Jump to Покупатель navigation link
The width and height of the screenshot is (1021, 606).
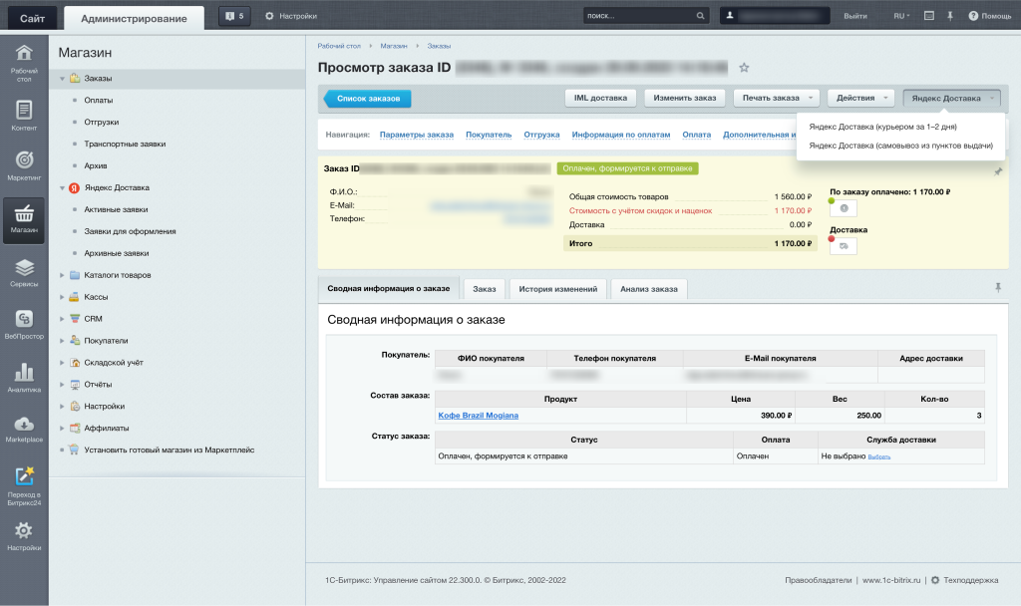489,135
